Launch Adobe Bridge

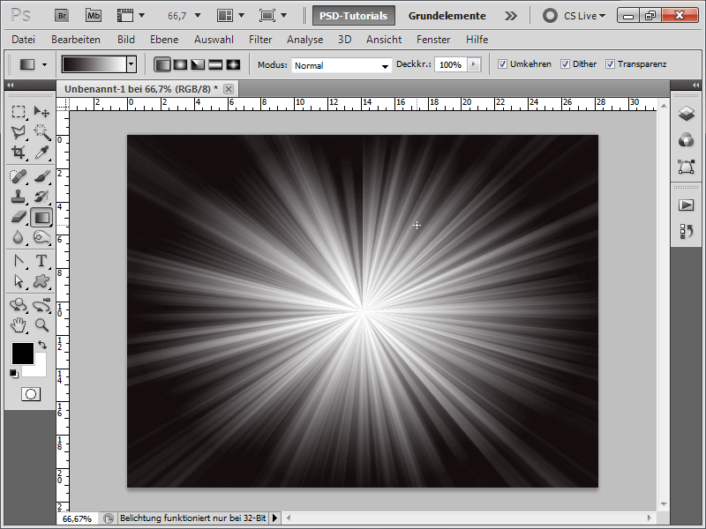[62, 16]
